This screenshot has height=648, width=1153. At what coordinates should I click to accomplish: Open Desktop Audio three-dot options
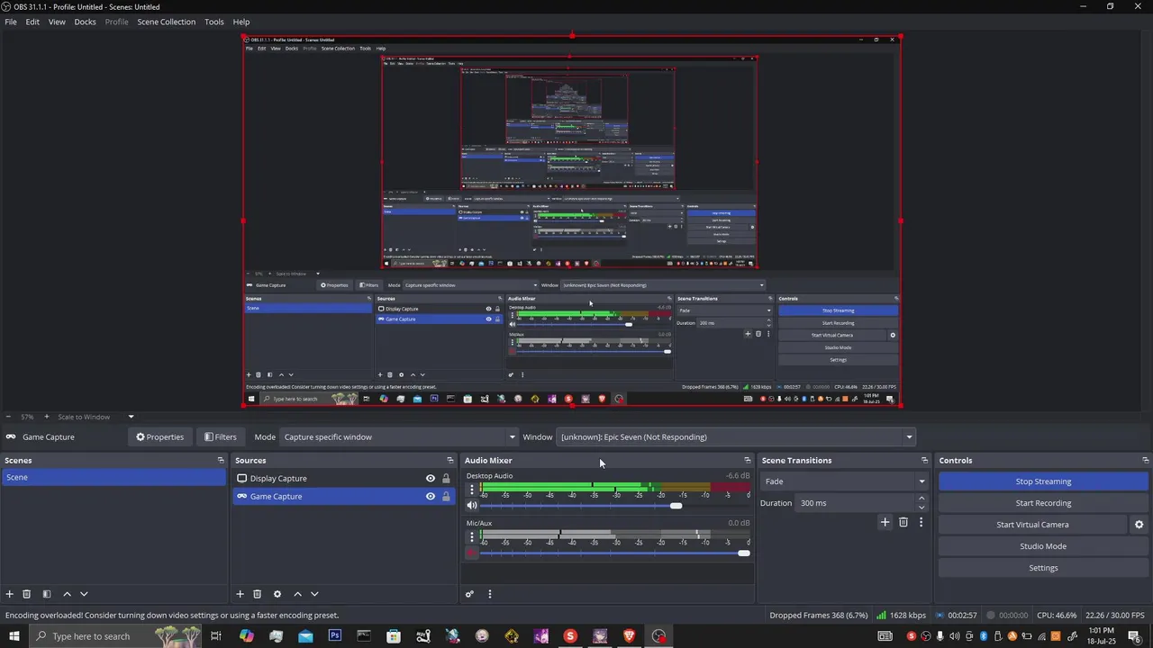pos(471,490)
